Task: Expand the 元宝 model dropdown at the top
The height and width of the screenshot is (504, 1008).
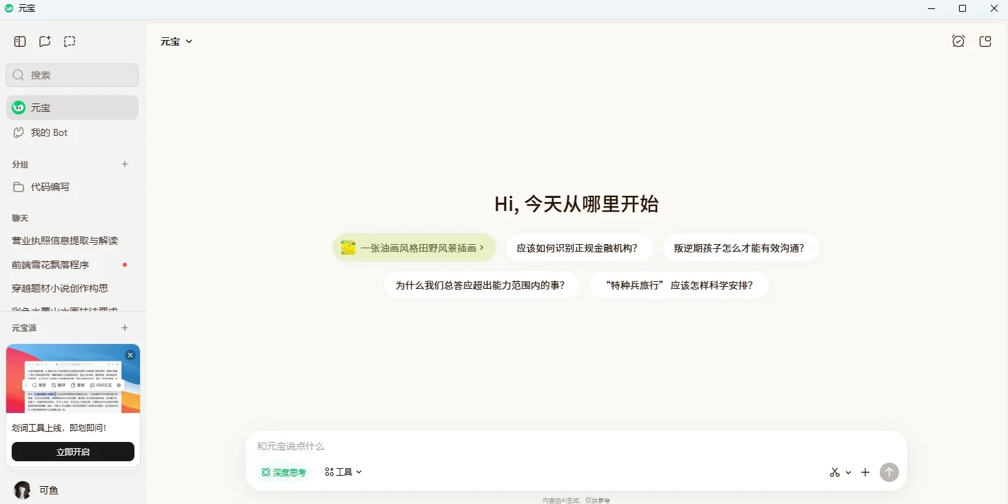Action: [177, 41]
